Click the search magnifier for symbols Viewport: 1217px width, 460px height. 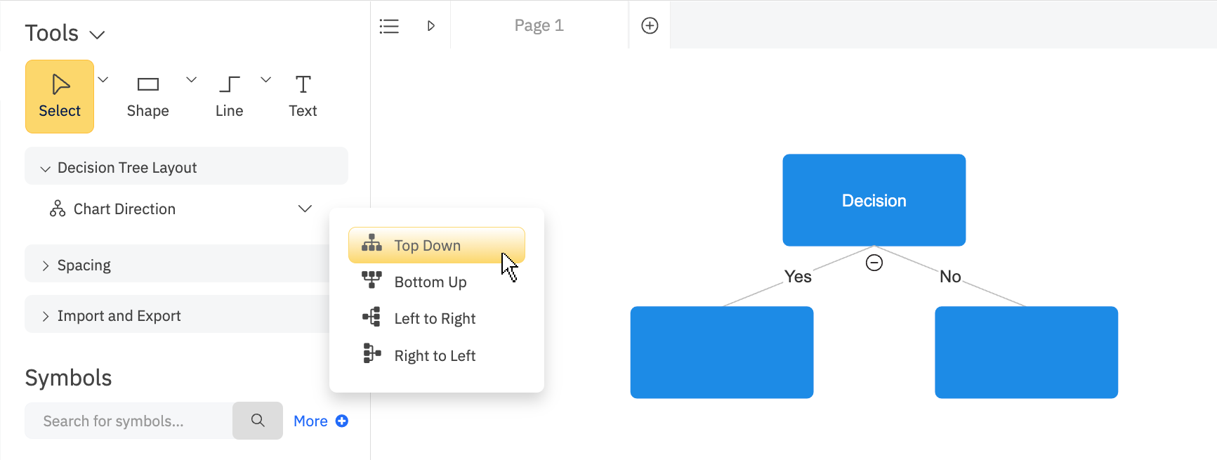257,420
